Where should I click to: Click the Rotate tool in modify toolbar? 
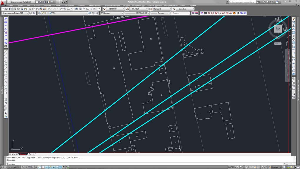point(294,39)
